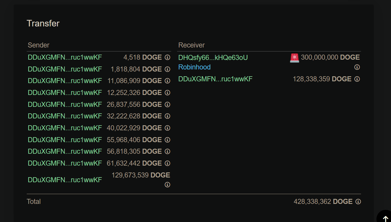
Task: Select the 128,338,359 DOGE amount
Action: (322, 79)
